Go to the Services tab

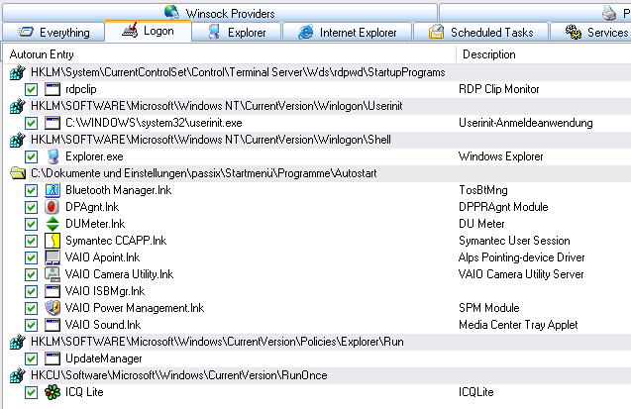pos(590,32)
